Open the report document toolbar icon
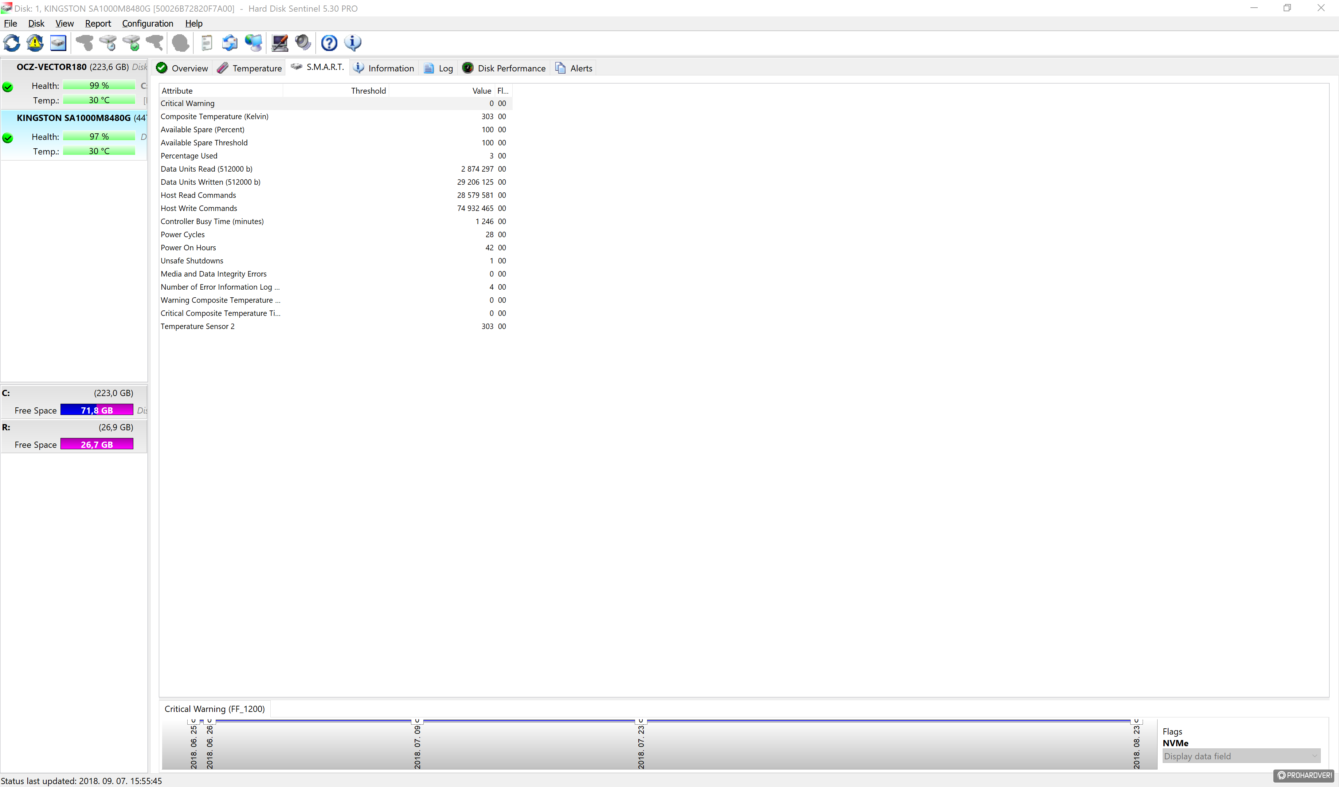The image size is (1339, 787). [207, 43]
